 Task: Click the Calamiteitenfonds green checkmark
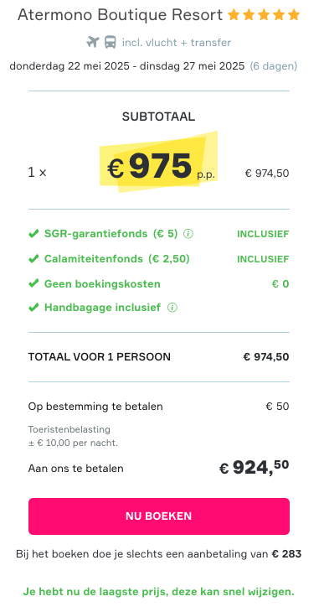coord(33,259)
